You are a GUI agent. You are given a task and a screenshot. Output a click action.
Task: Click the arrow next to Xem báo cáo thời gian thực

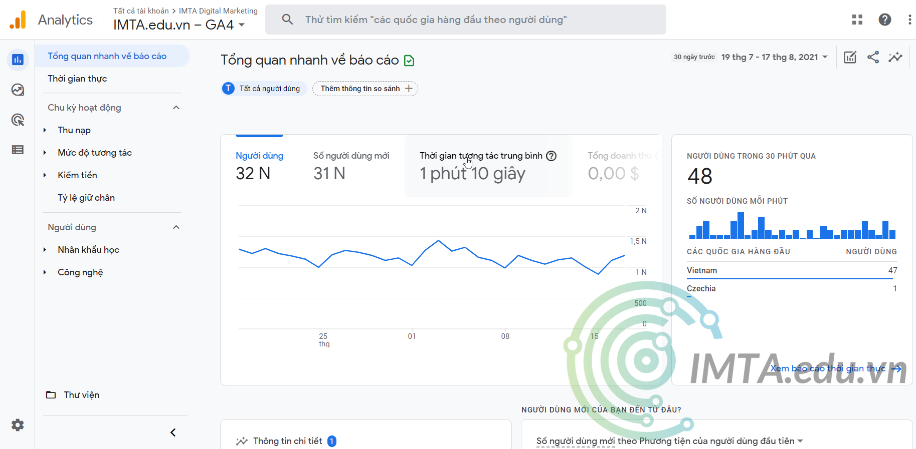[896, 369]
